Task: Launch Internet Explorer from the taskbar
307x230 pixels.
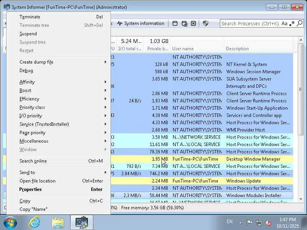Action: click(x=35, y=223)
